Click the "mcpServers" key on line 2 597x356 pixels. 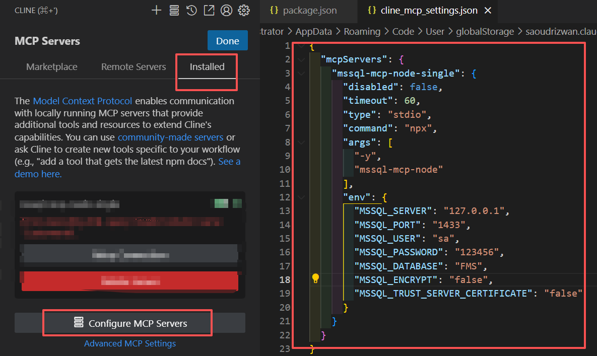354,60
